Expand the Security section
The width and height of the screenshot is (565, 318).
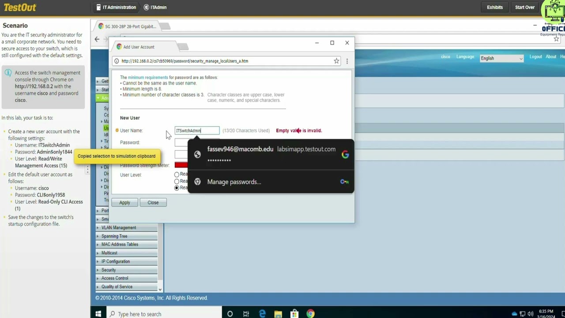[127, 270]
